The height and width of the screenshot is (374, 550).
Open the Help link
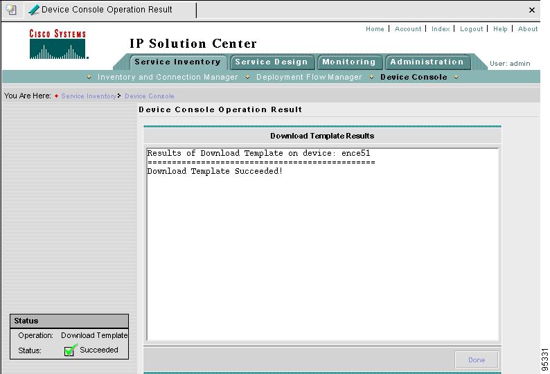(500, 29)
